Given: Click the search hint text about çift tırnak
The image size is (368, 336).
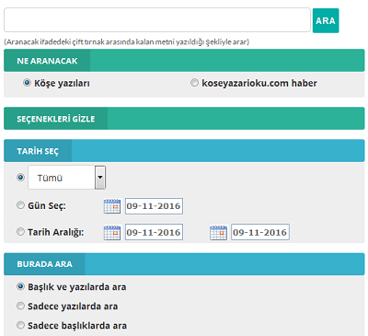Looking at the screenshot, I should (x=126, y=41).
